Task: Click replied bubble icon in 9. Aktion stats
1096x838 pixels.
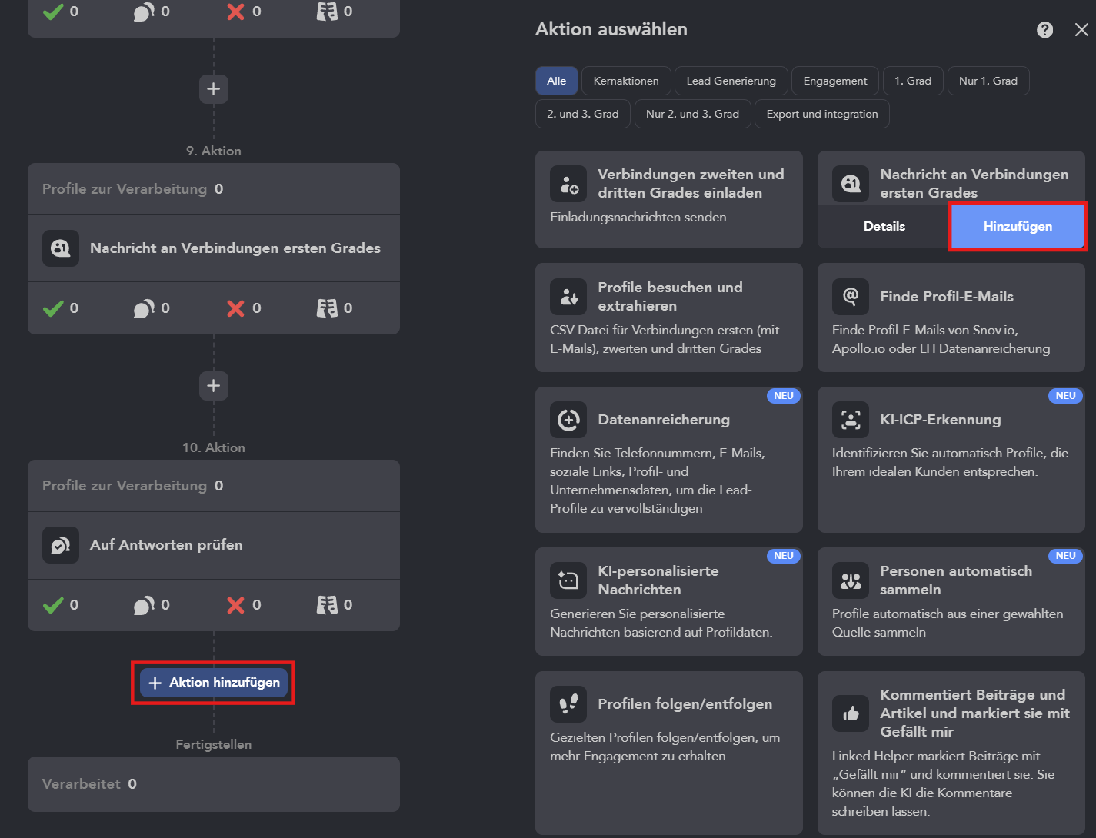Action: (144, 308)
